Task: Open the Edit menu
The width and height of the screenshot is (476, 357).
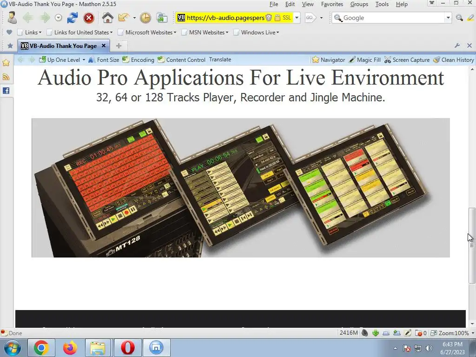Action: click(290, 4)
